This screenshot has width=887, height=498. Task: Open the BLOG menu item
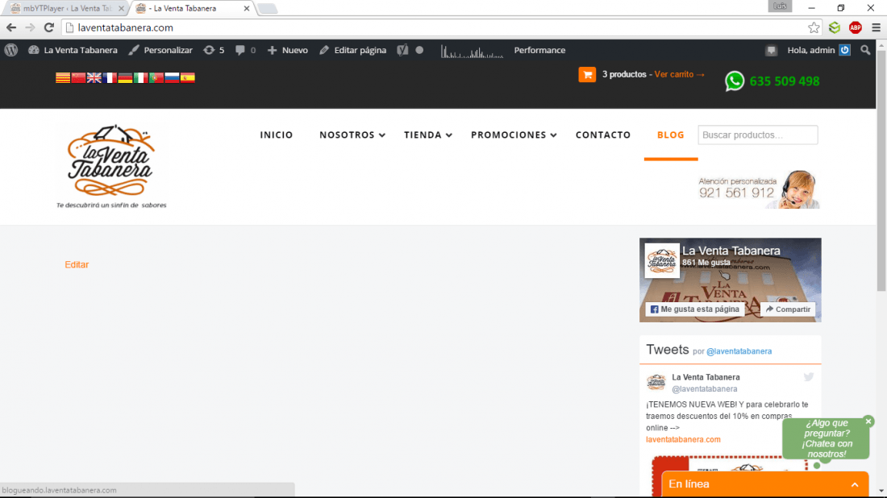pos(670,135)
